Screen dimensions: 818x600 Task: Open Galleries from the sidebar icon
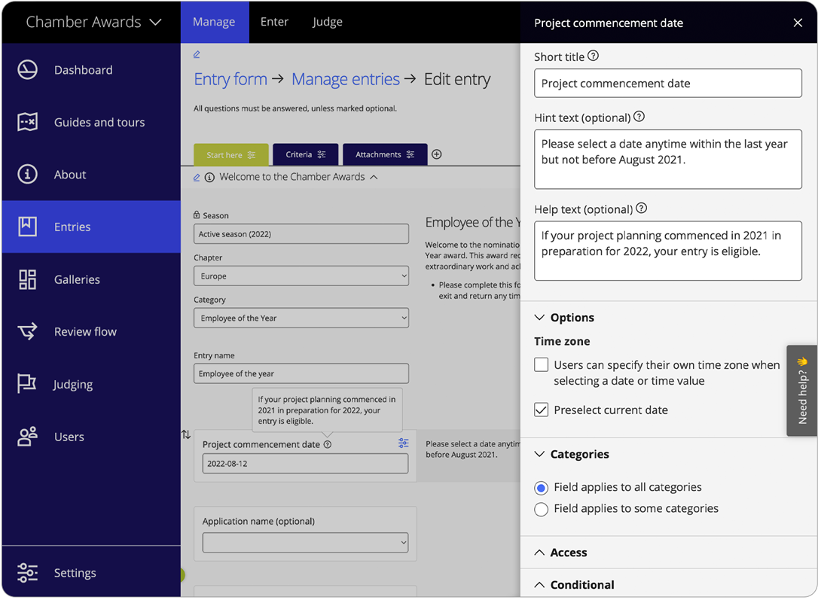tap(27, 279)
